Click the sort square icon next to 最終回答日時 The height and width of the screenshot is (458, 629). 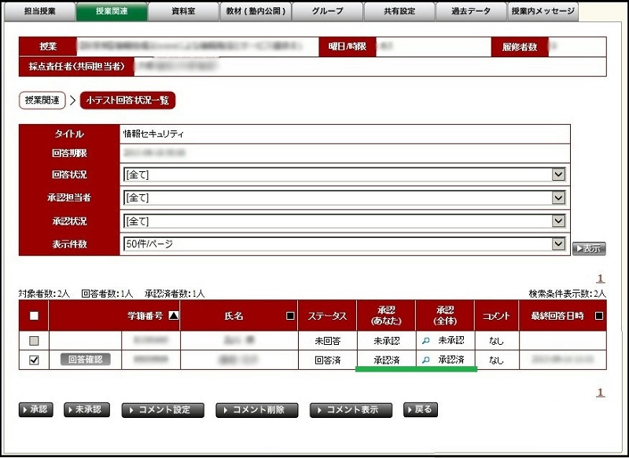(598, 316)
